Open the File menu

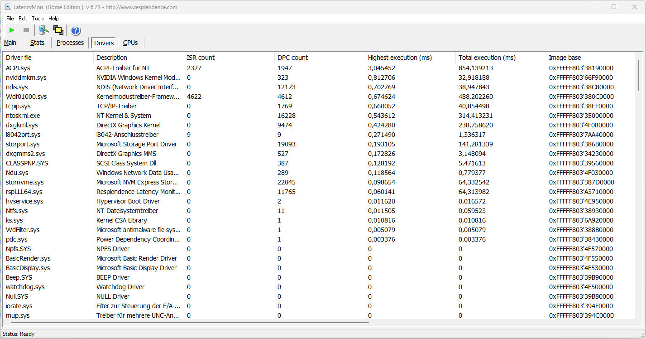click(10, 19)
